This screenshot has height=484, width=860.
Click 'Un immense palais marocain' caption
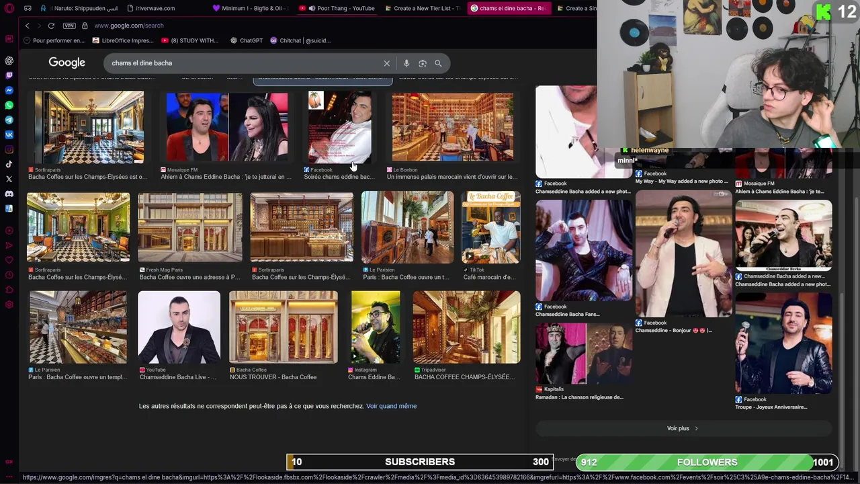pyautogui.click(x=451, y=177)
